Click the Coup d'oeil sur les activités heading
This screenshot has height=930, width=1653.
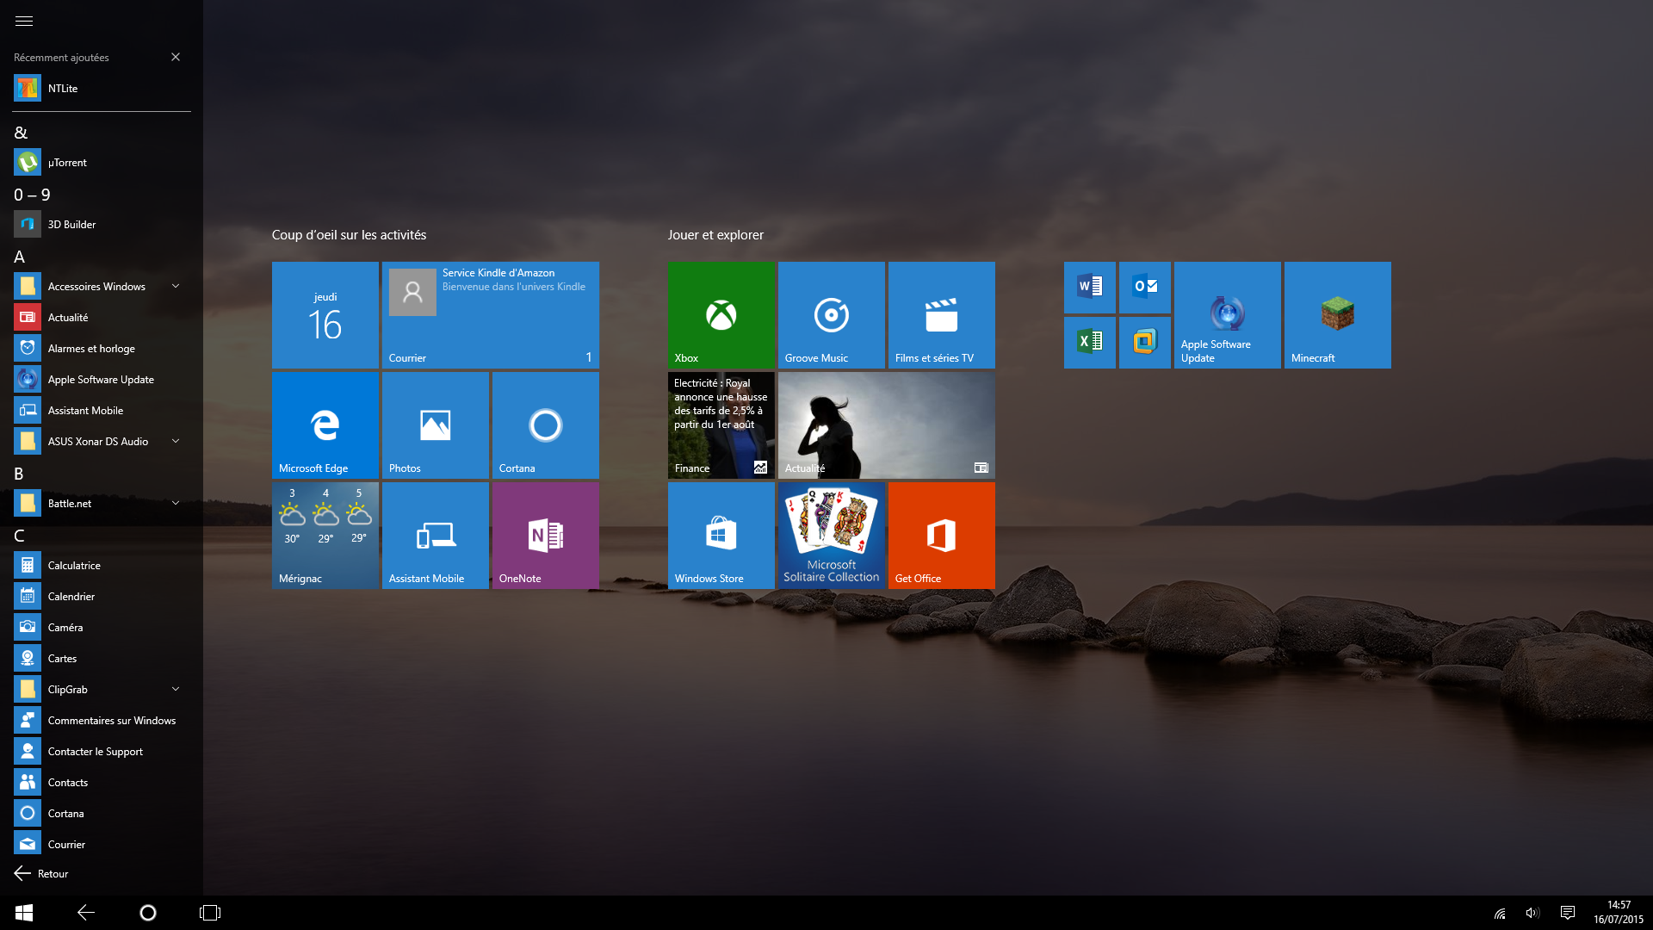349,235
